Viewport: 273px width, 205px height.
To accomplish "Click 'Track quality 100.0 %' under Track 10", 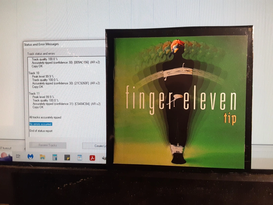I will click(x=45, y=80).
